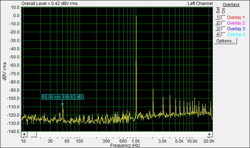The height and width of the screenshot is (148, 250).
Task: Enable the Overlay 2 checkbox
Action: (x=223, y=23)
